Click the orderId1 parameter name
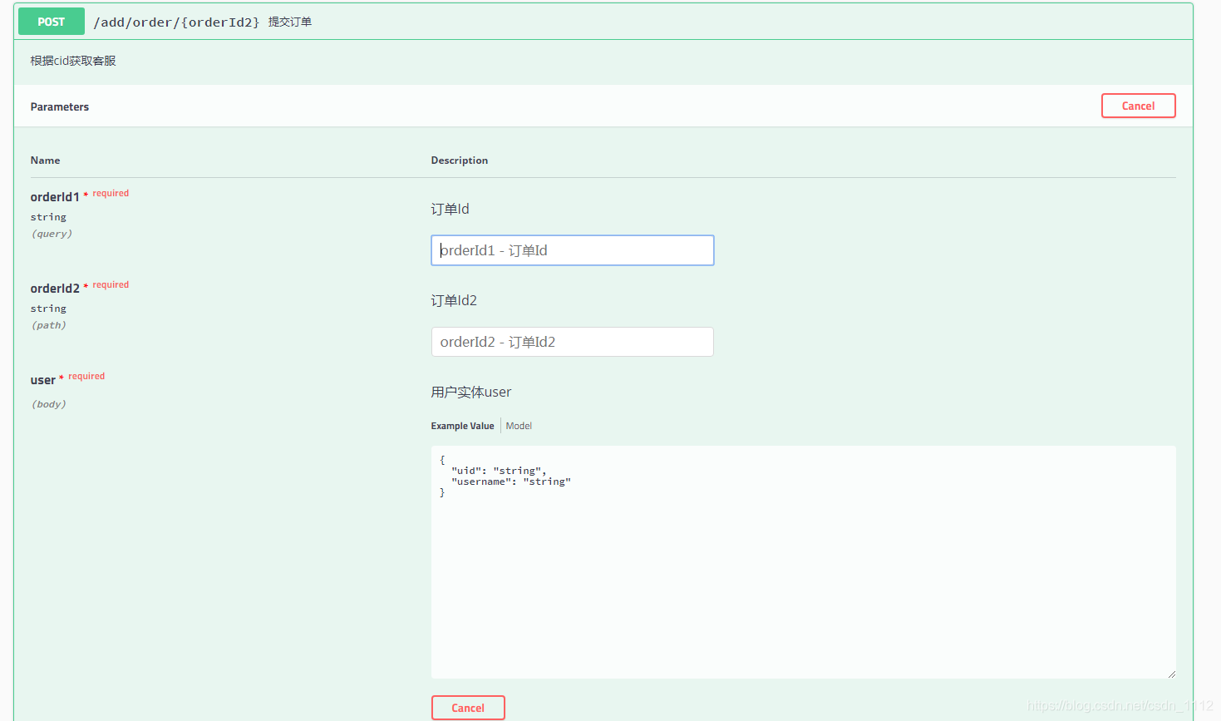The image size is (1221, 721). click(x=55, y=197)
